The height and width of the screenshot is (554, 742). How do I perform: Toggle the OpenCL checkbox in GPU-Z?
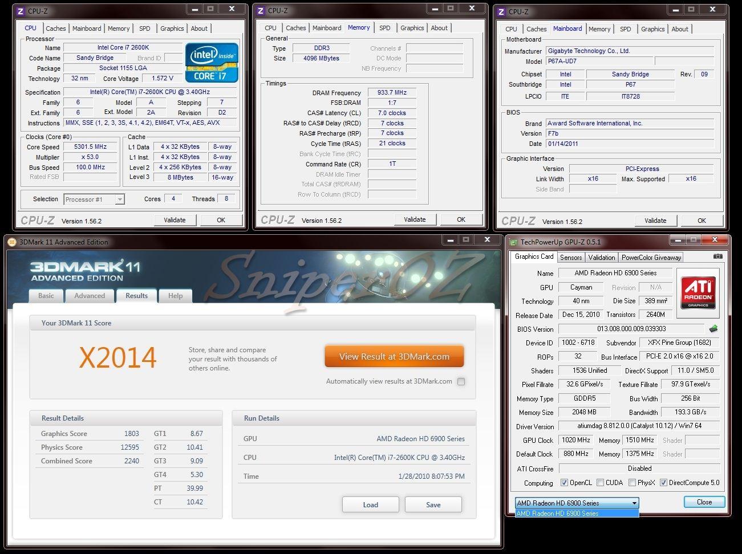tap(564, 483)
